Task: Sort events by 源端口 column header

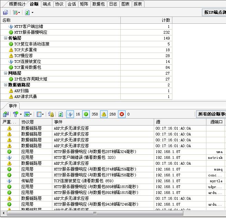Action: coord(216,122)
